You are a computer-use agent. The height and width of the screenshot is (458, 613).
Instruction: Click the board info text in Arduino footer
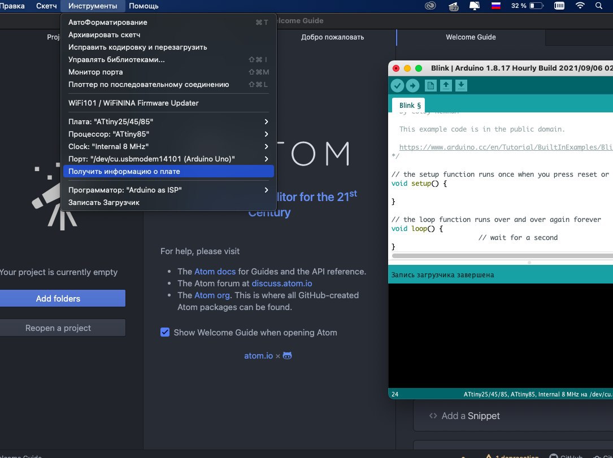[538, 394]
